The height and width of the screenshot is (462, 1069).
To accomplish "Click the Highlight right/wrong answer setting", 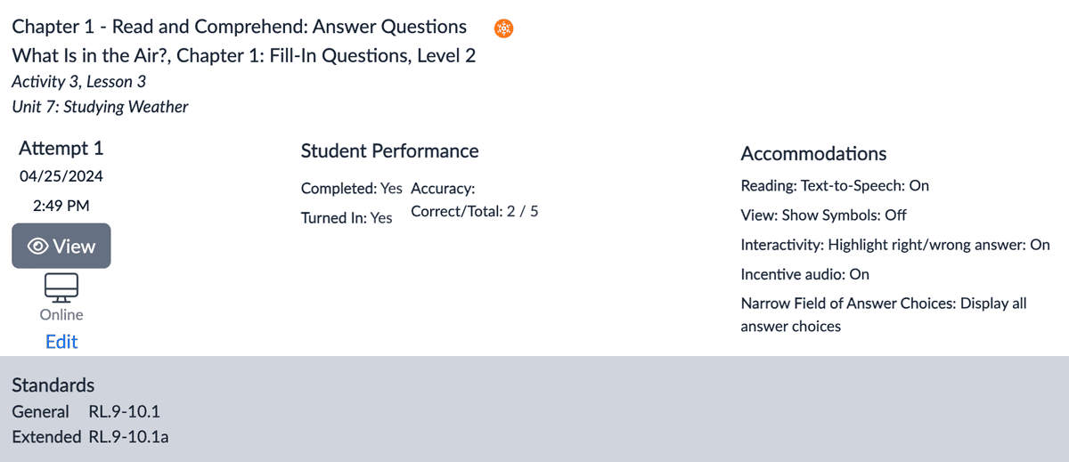I will 895,245.
